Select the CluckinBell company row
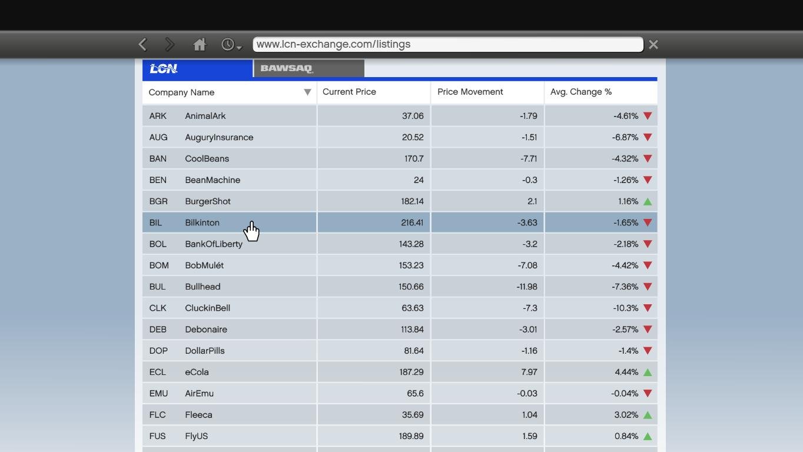This screenshot has width=803, height=452. (x=400, y=308)
